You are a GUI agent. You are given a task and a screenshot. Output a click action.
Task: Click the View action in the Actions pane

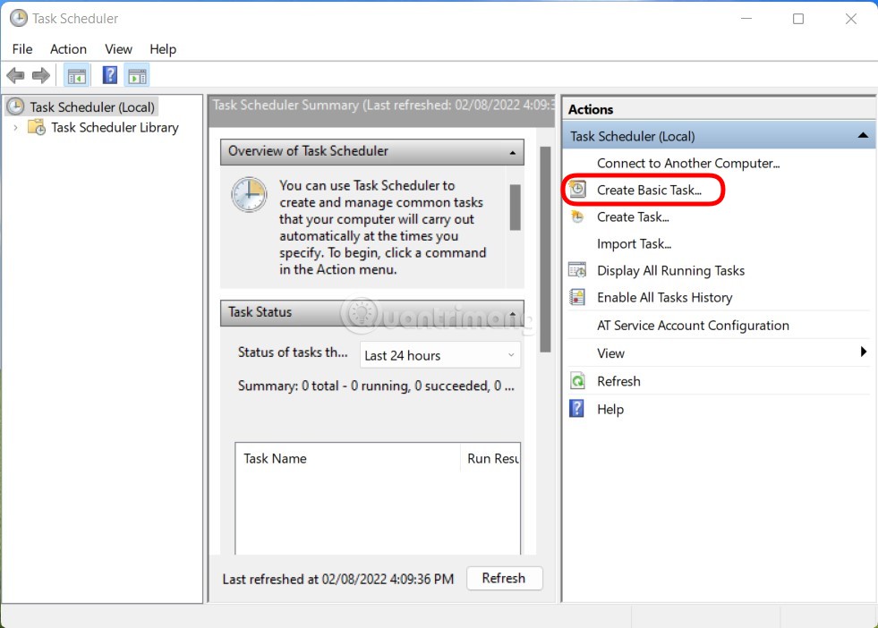(610, 353)
